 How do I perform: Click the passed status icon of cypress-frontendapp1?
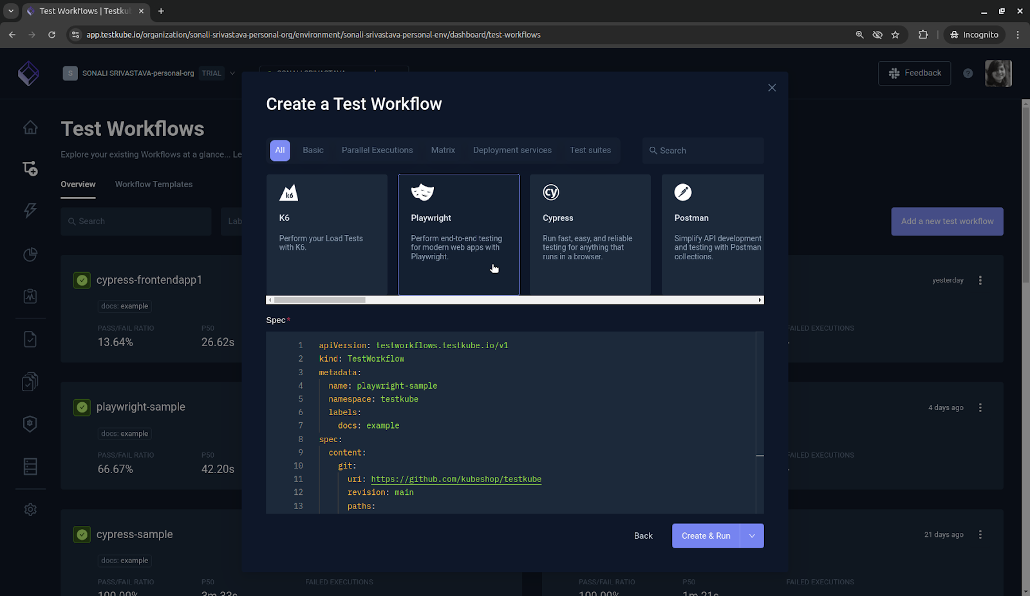(x=82, y=280)
